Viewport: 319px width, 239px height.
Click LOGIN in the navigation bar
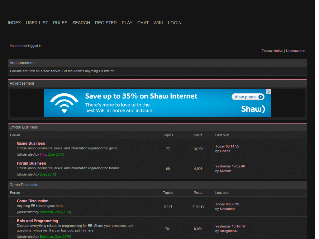click(x=175, y=23)
